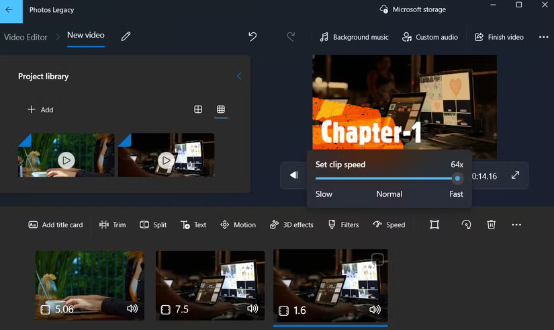Switch library to small thumbnails view
554x330 pixels.
coord(220,110)
